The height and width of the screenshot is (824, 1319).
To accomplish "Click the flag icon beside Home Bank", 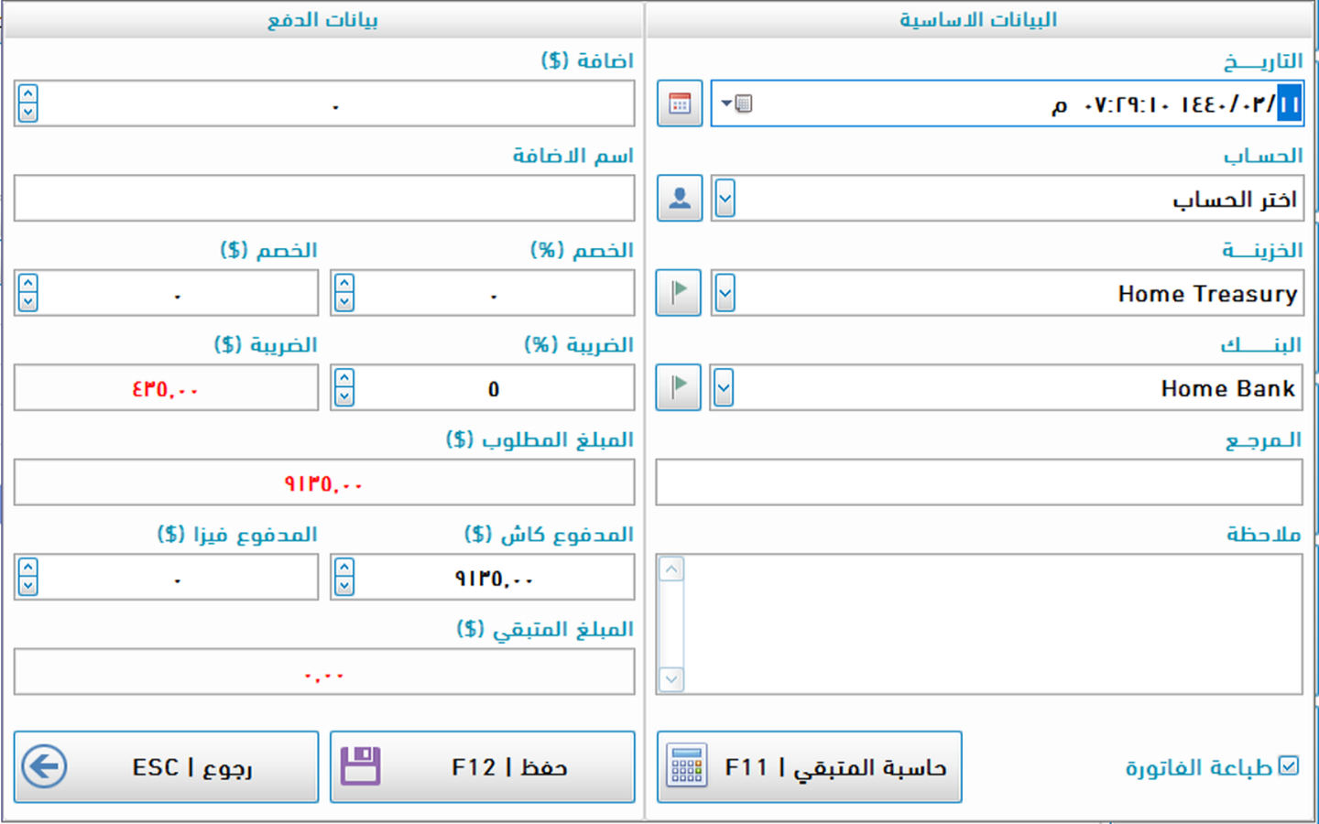I will tap(678, 387).
